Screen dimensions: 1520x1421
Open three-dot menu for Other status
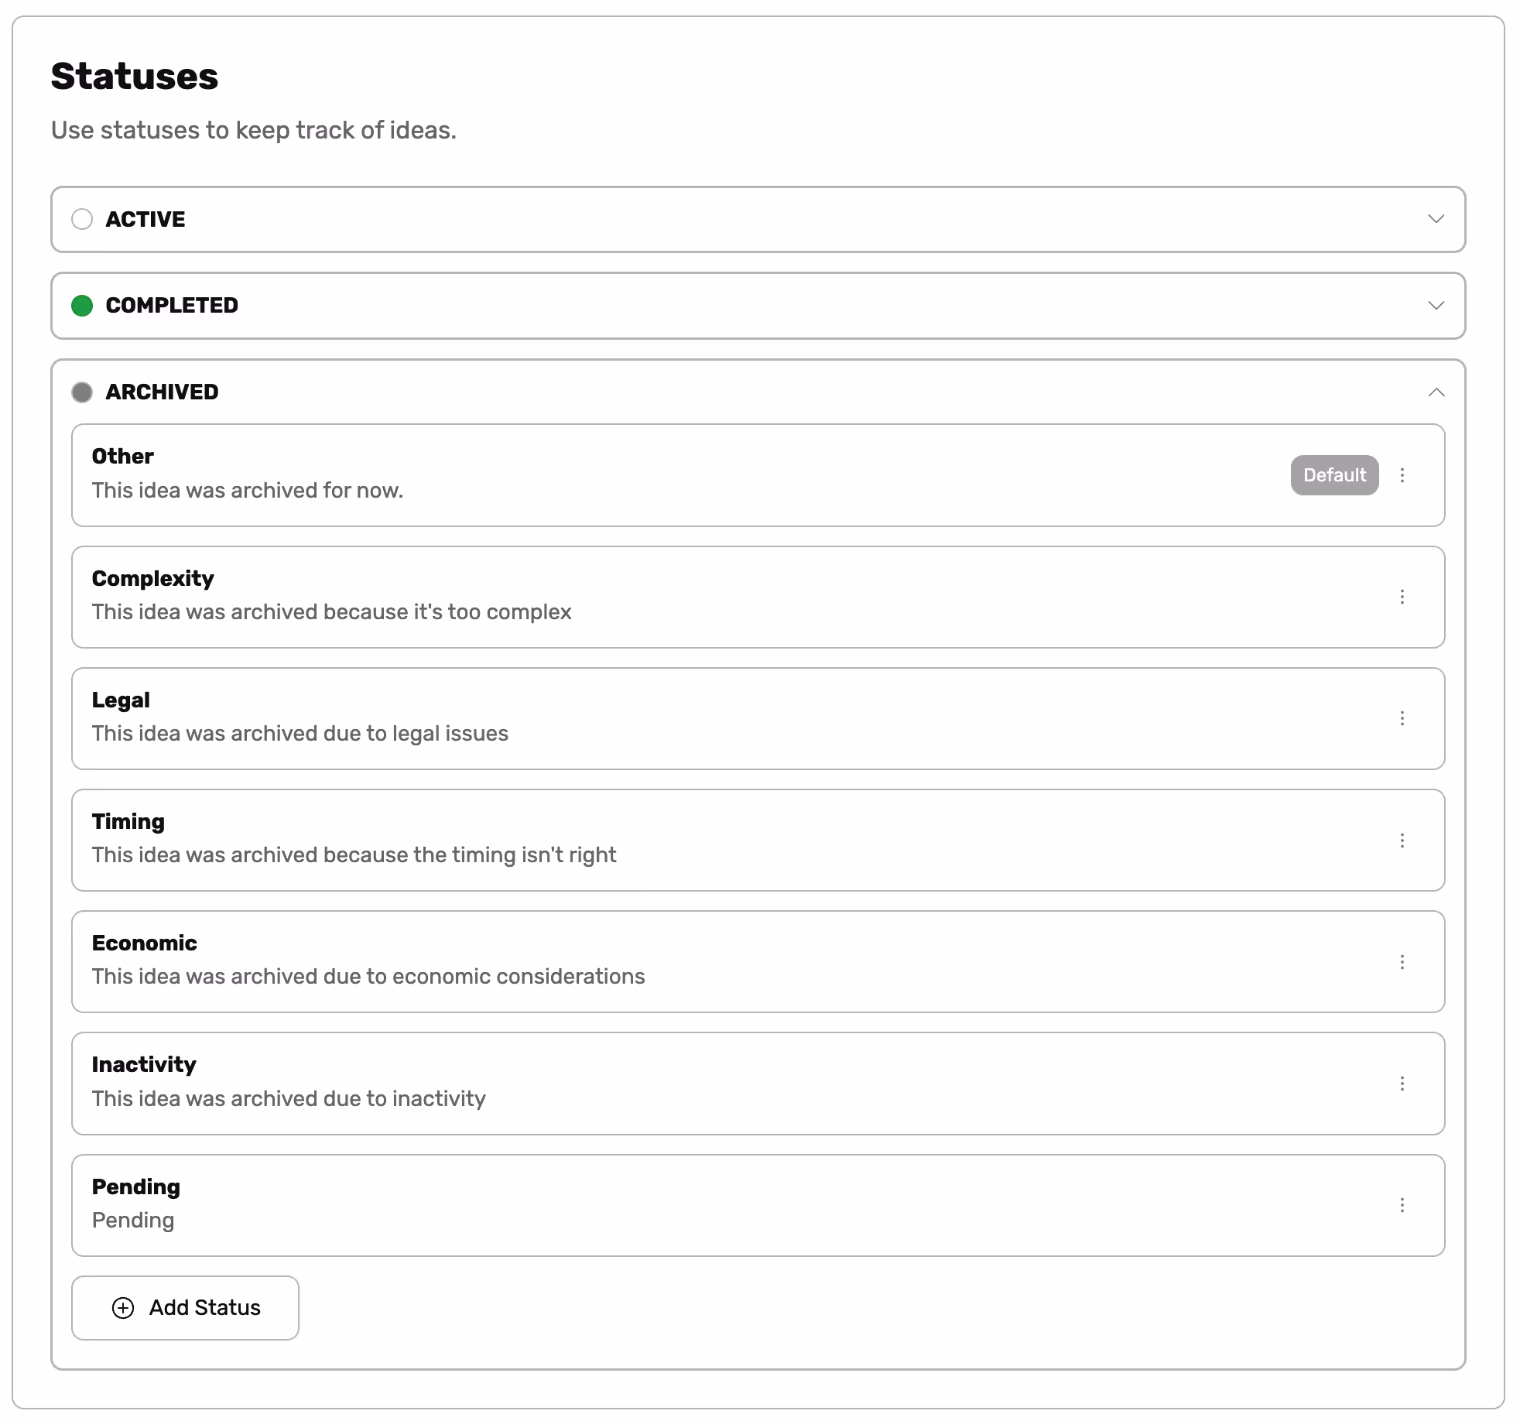pyautogui.click(x=1402, y=475)
